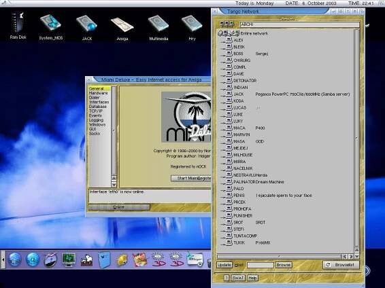Click the Miami category list down arrow
This screenshot has height=288, width=385.
(x=114, y=184)
